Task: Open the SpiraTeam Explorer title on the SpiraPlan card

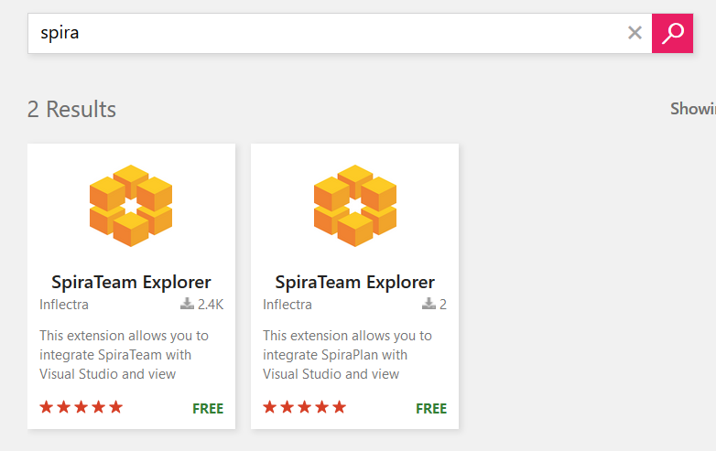Action: click(354, 282)
